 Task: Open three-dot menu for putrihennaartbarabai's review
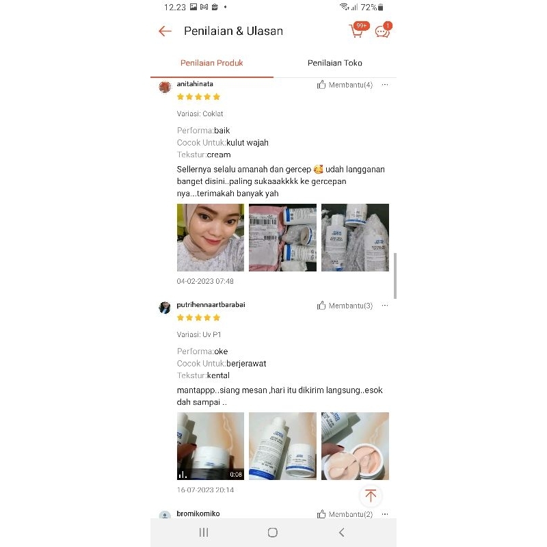pyautogui.click(x=385, y=306)
